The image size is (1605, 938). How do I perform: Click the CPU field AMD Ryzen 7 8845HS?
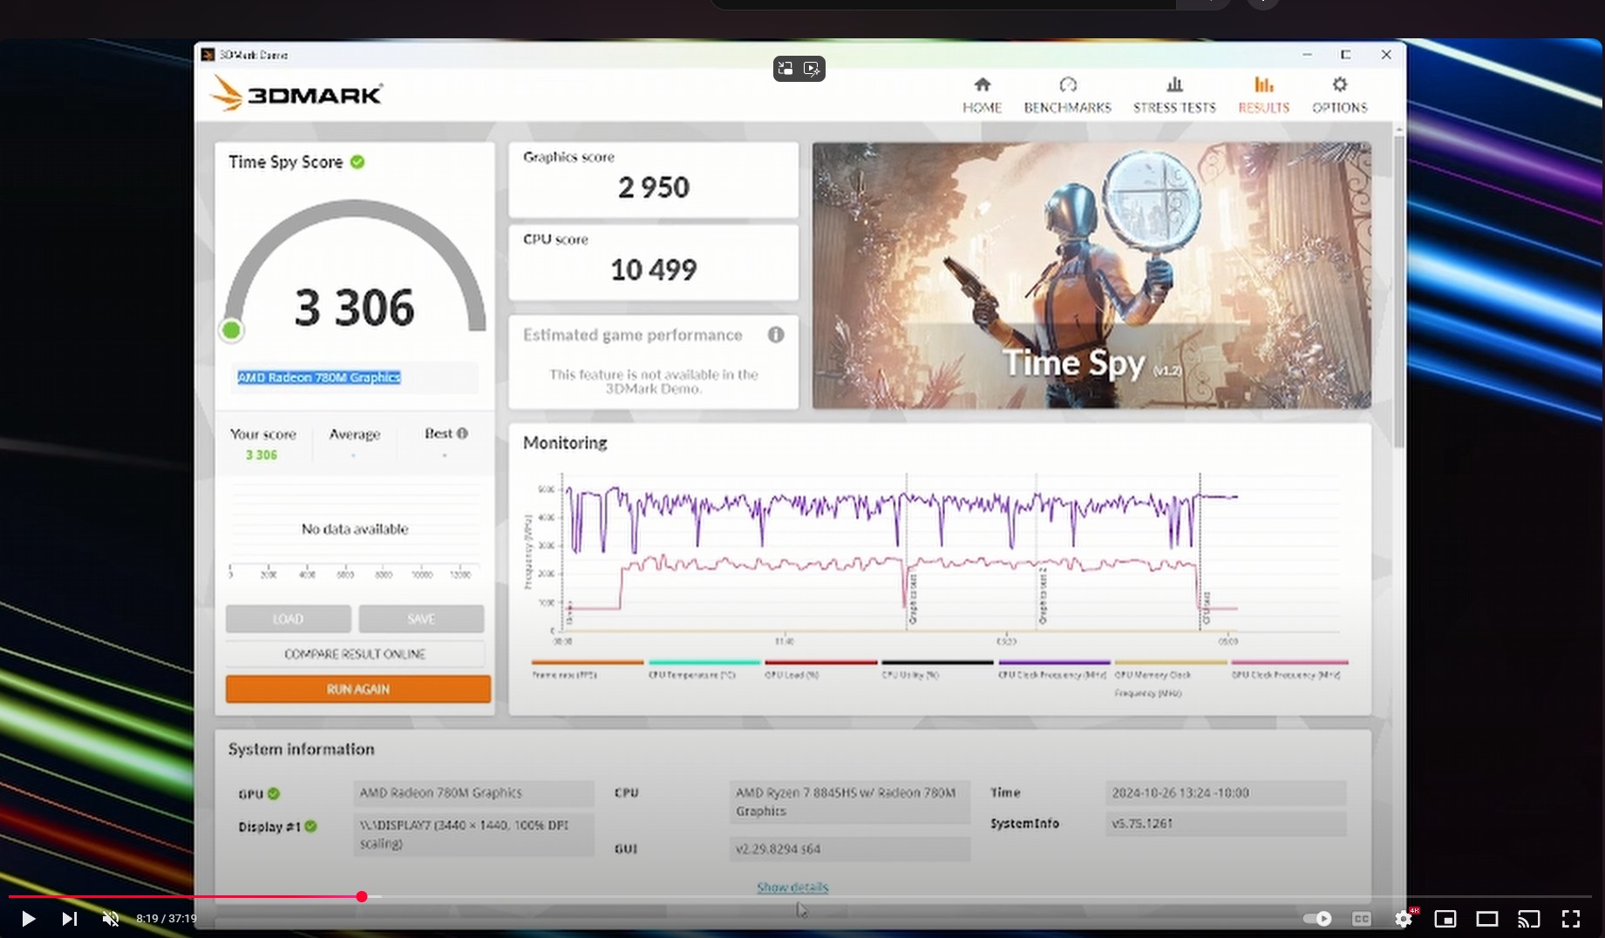(x=849, y=802)
